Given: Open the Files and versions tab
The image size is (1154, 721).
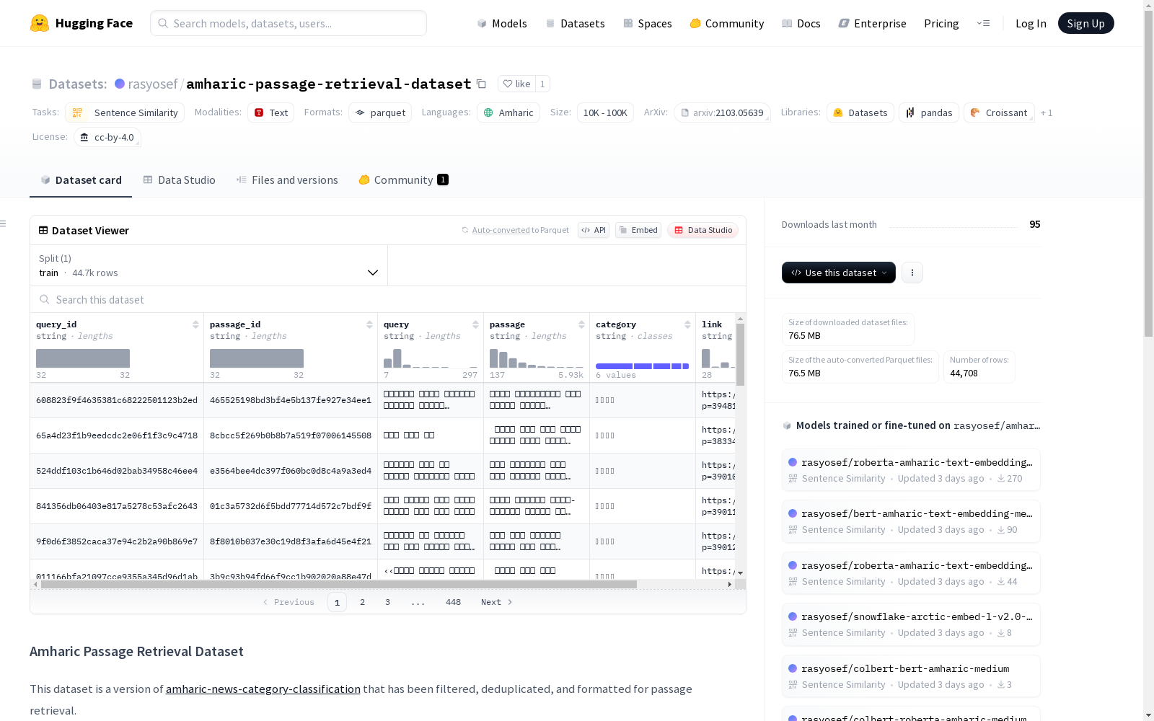Looking at the screenshot, I should point(287,180).
